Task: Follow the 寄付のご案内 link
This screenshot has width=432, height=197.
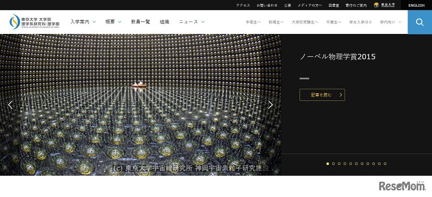Action: point(356,5)
